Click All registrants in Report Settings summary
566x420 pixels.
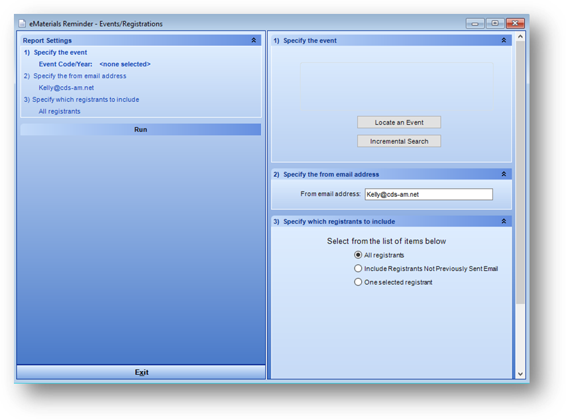pyautogui.click(x=60, y=111)
